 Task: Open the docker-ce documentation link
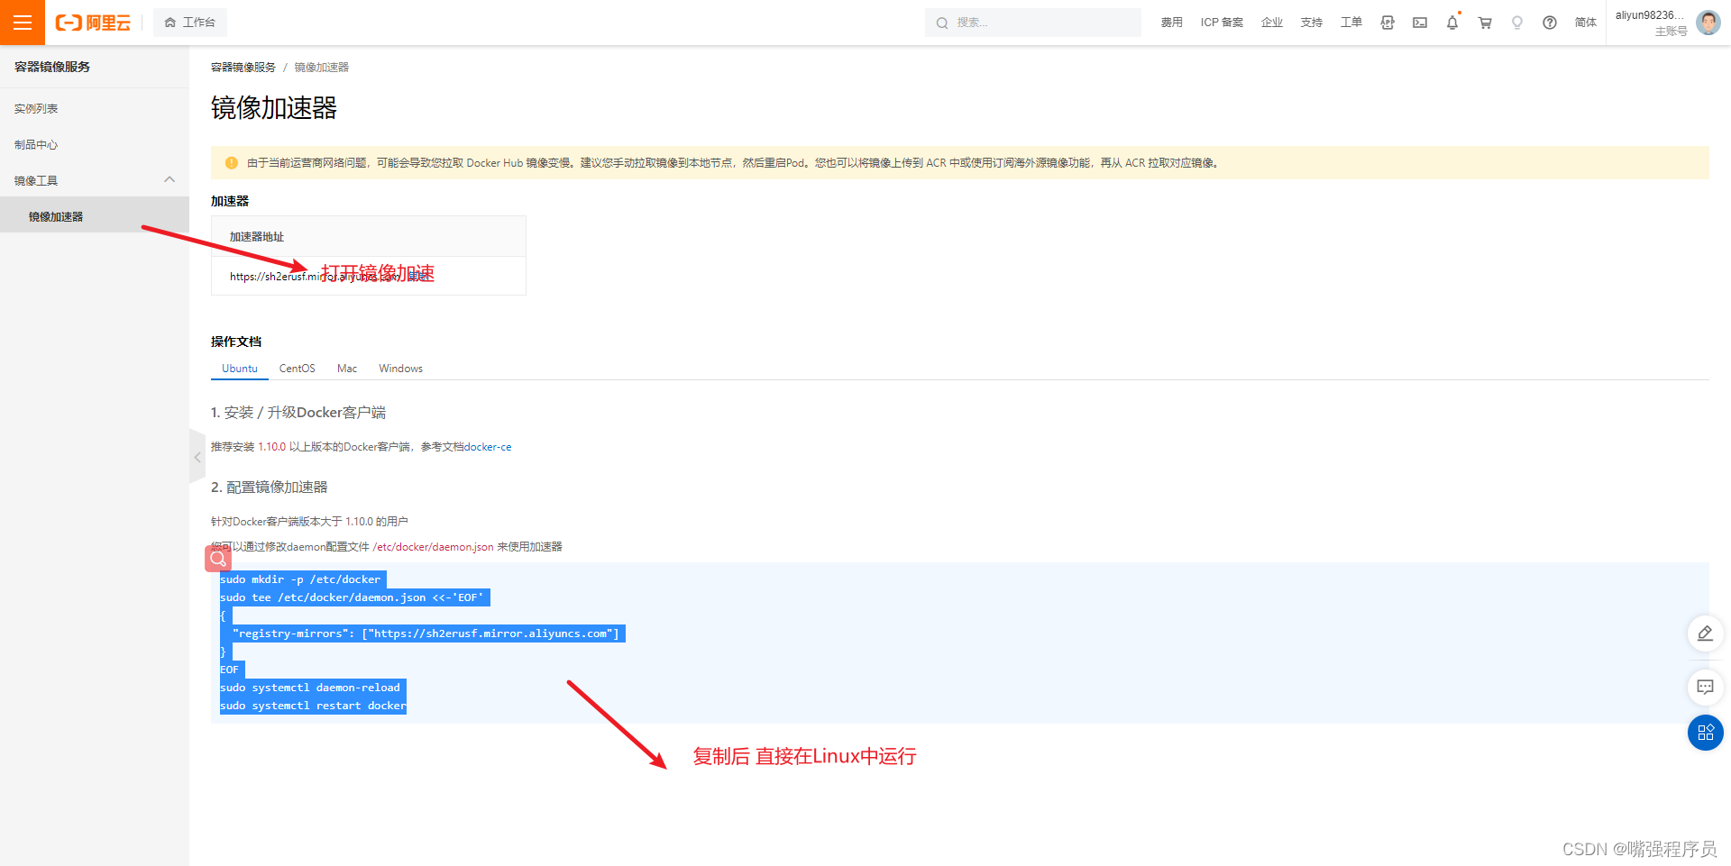coord(488,447)
